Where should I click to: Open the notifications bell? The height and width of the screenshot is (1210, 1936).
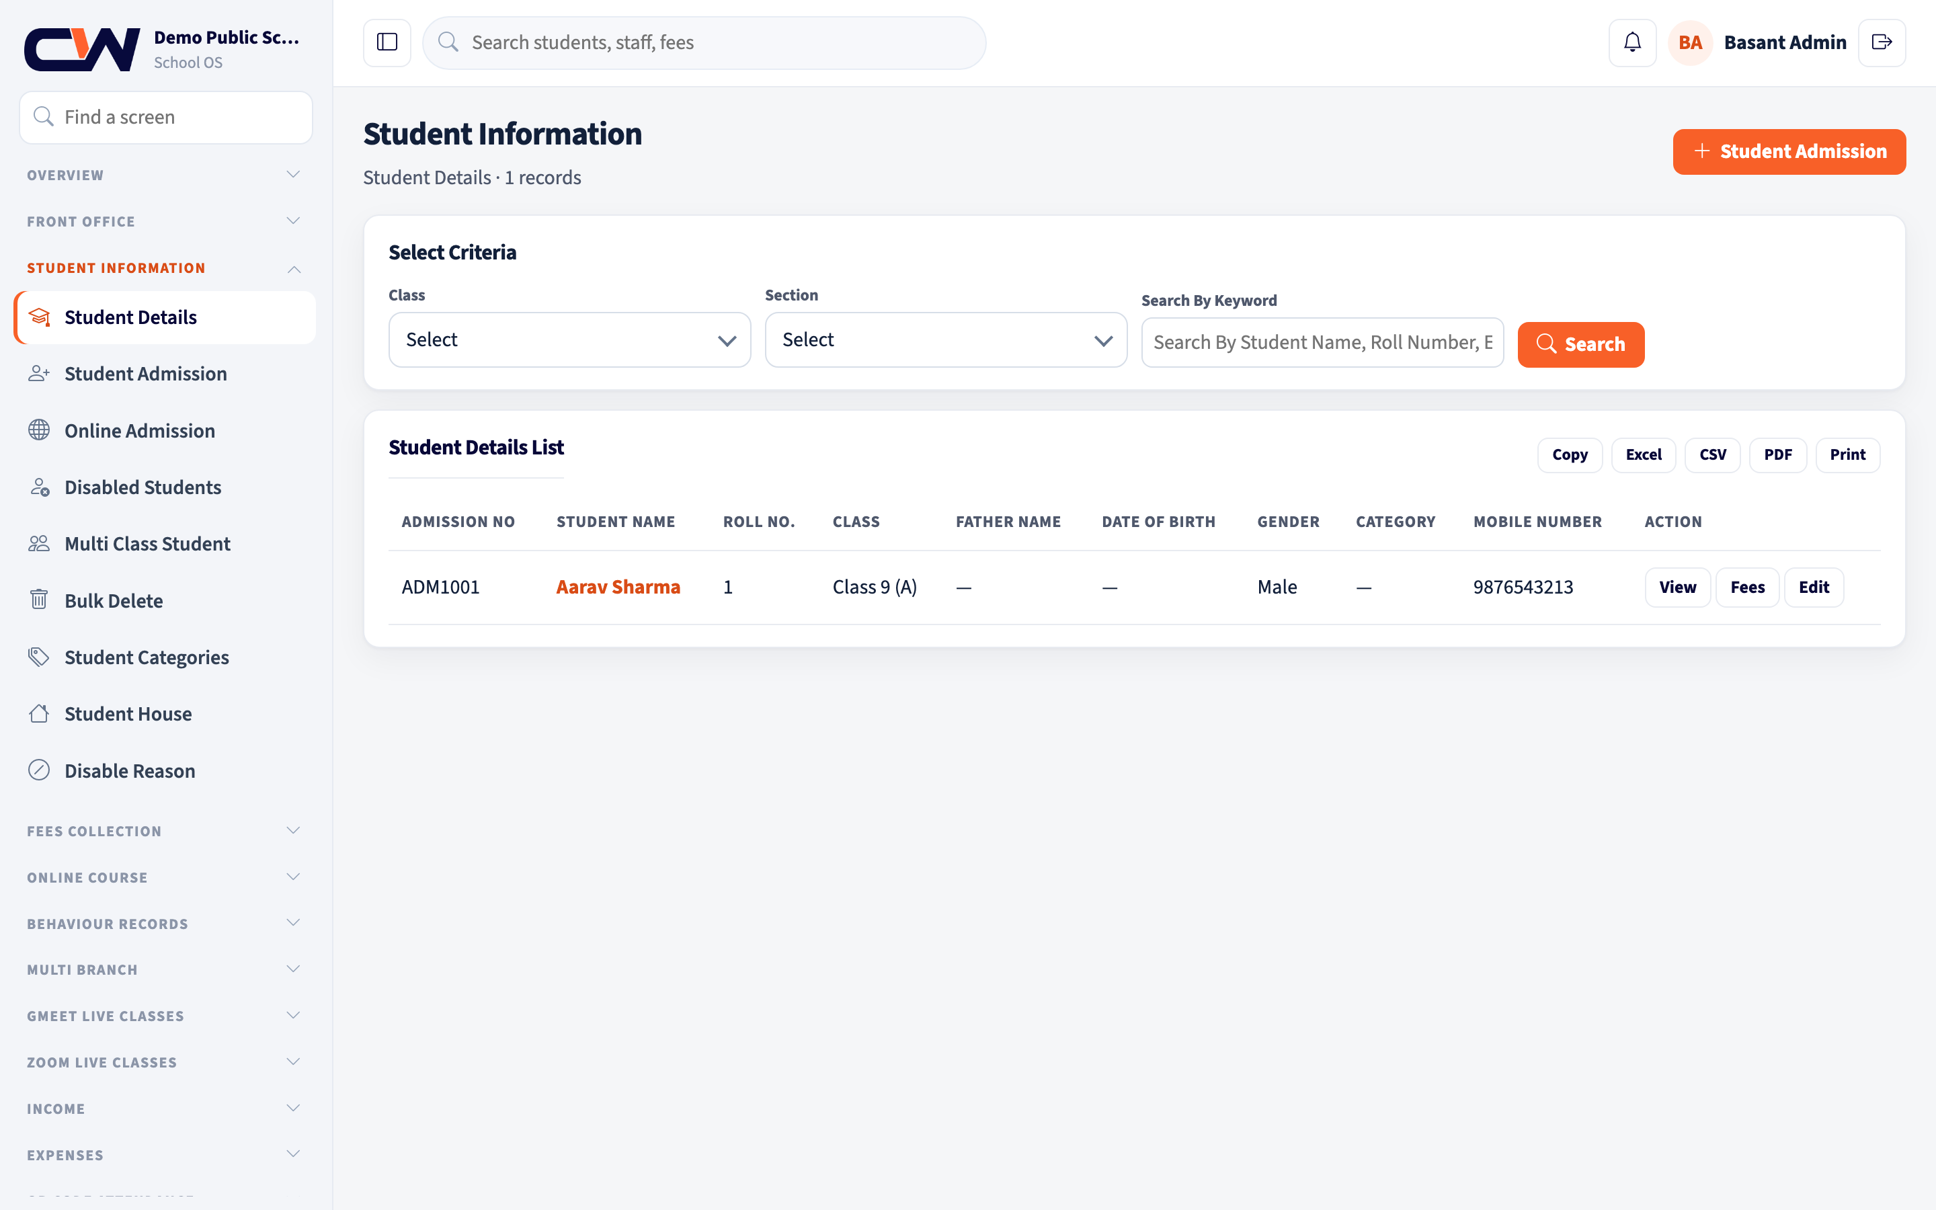(x=1632, y=42)
